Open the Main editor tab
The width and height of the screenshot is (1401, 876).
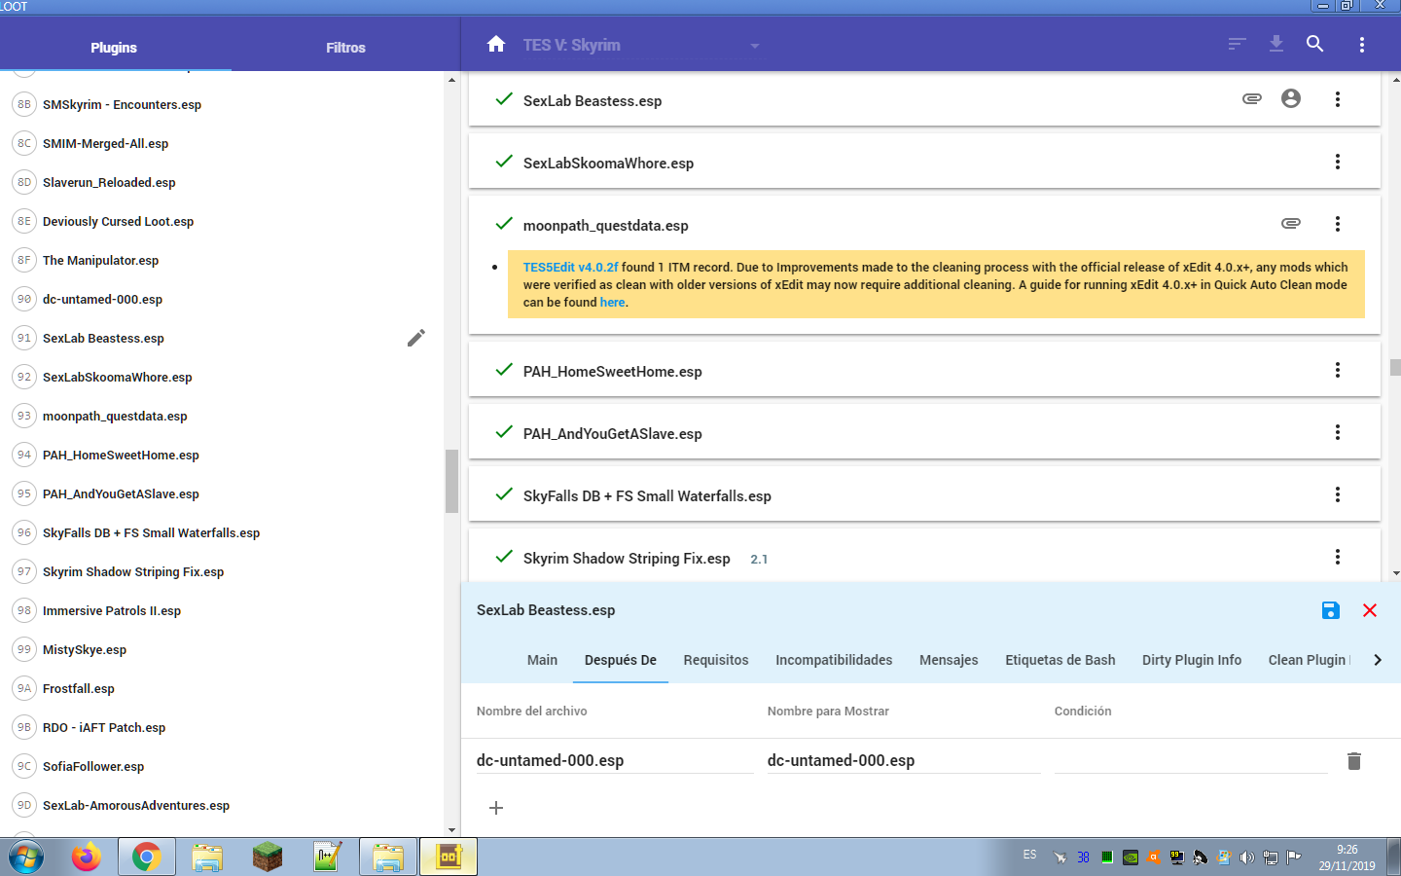(542, 660)
